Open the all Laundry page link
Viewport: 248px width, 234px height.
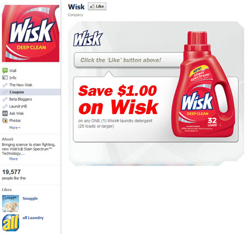point(33,217)
